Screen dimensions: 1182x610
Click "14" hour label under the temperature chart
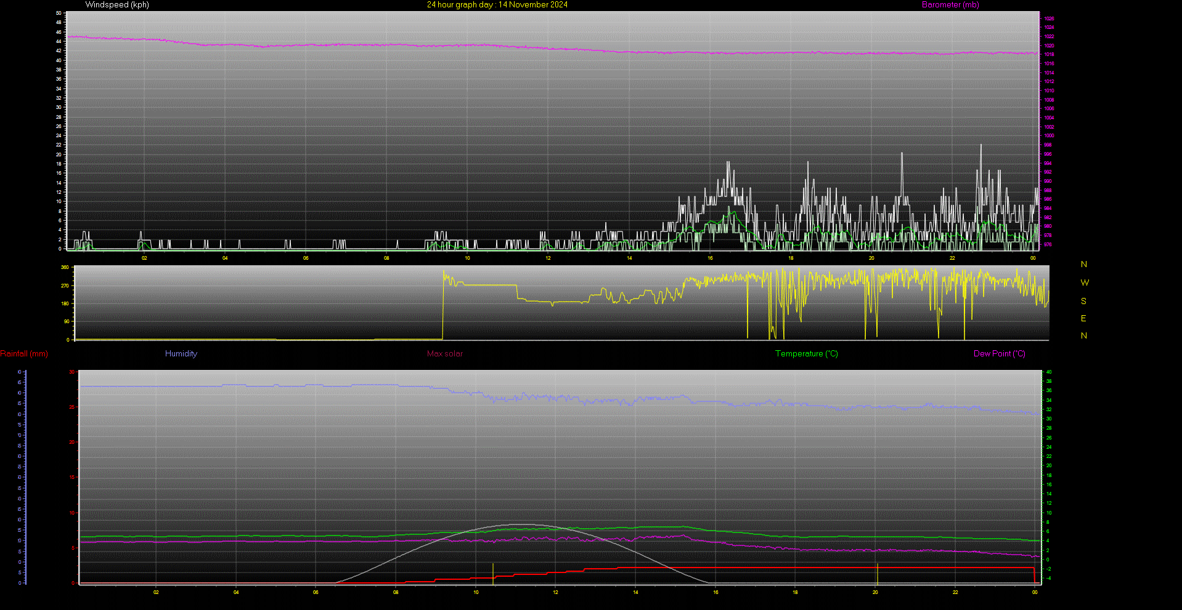click(635, 592)
